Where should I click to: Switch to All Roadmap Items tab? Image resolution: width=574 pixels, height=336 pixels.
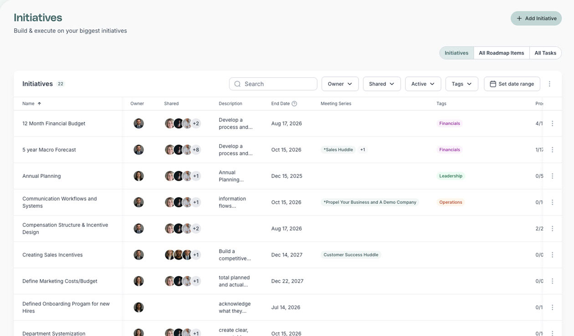(502, 53)
